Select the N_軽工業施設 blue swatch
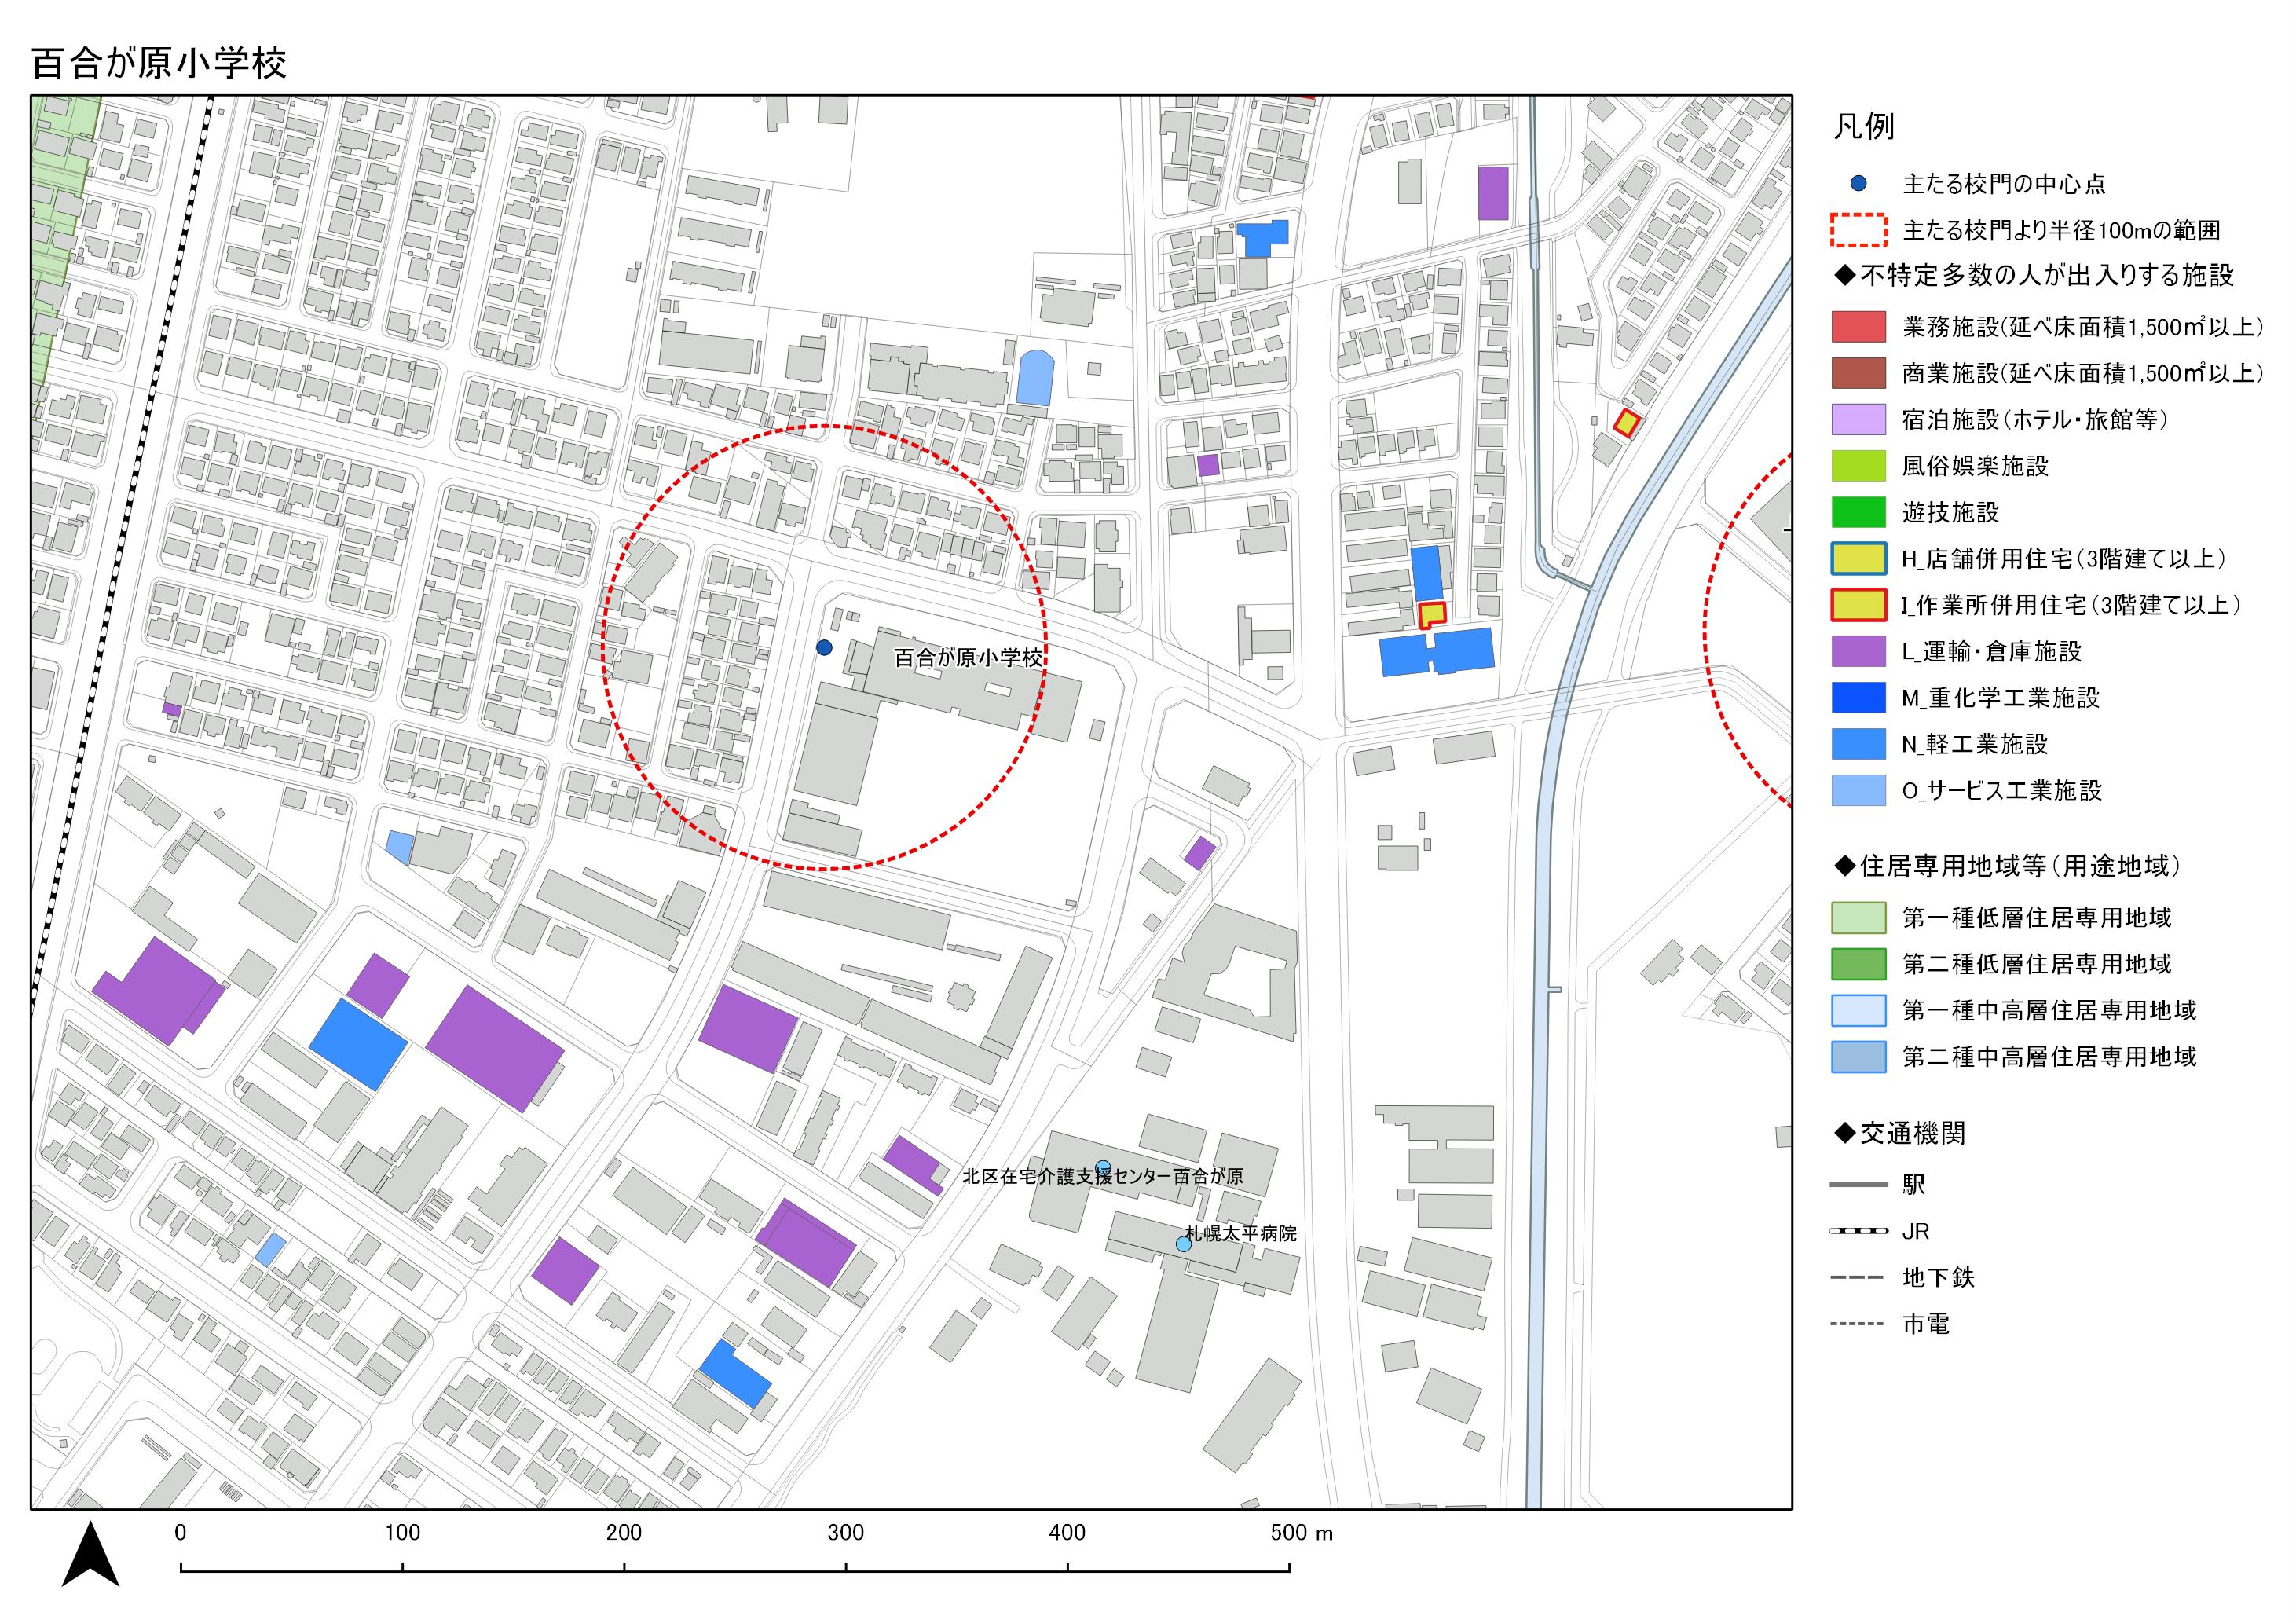 click(x=1858, y=744)
